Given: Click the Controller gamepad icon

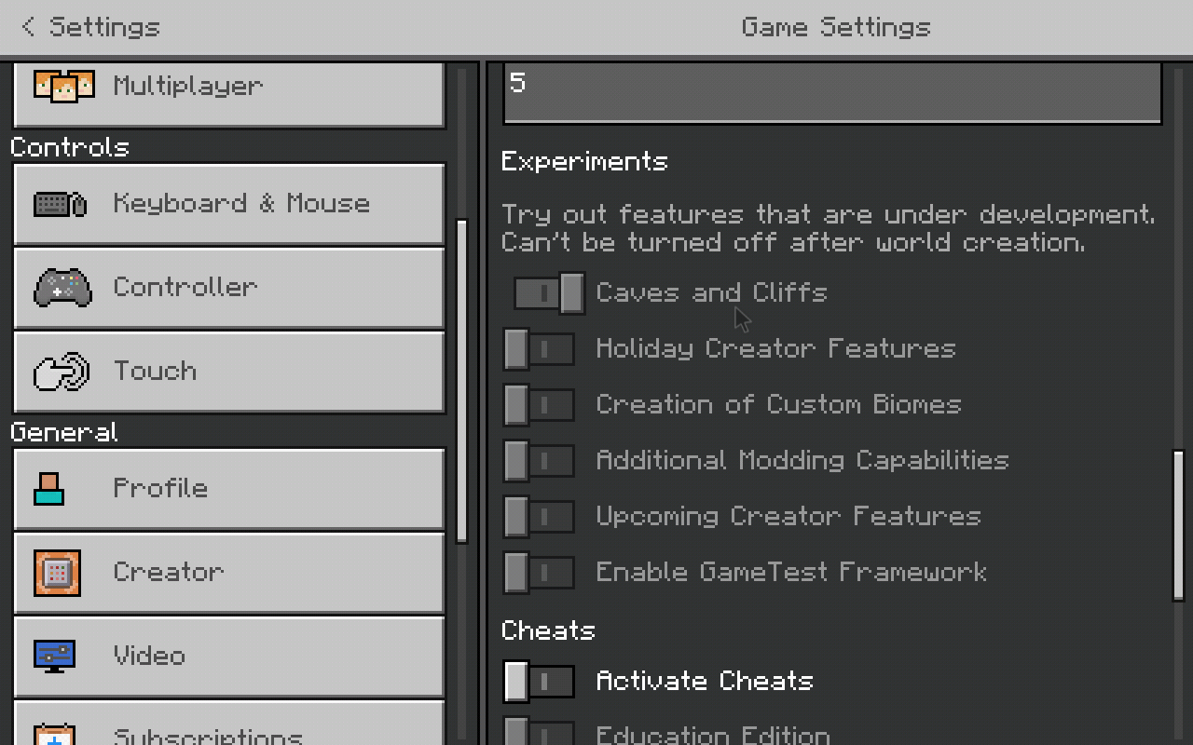Looking at the screenshot, I should coord(62,288).
